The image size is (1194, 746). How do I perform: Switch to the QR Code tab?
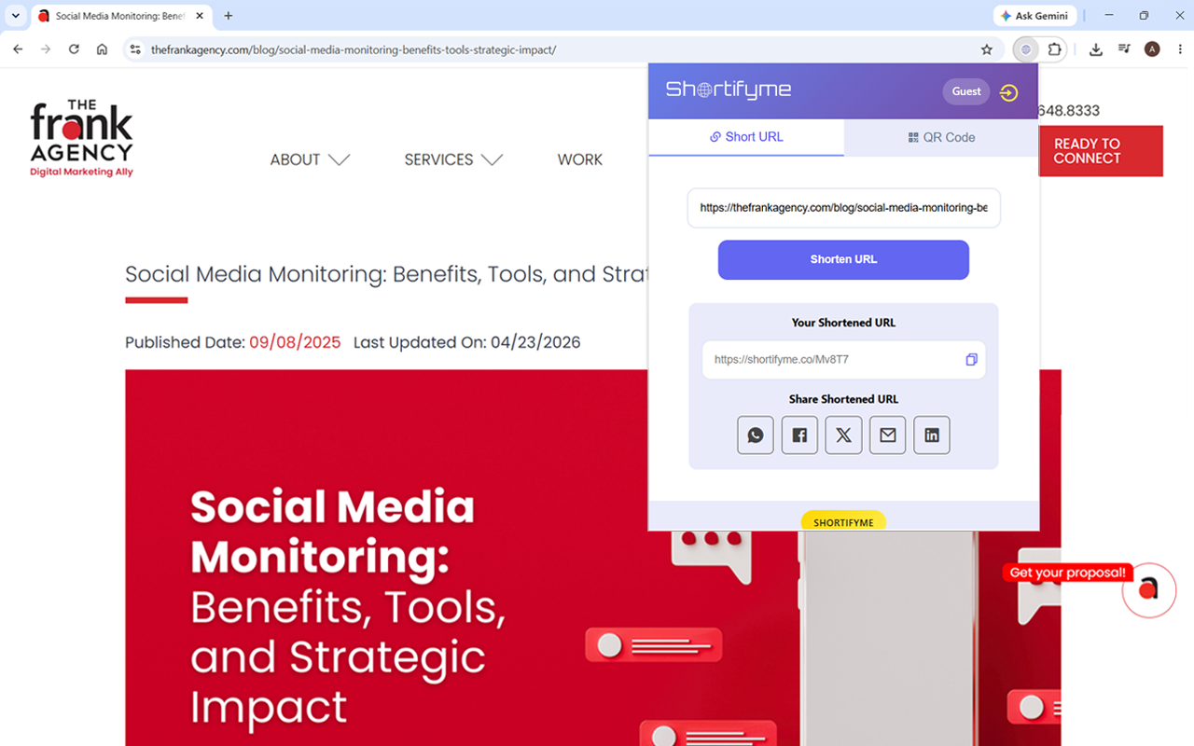point(941,137)
